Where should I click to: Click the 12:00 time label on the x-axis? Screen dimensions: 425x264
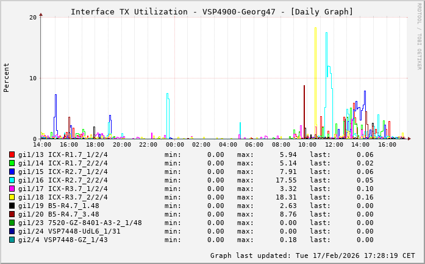[334, 145]
